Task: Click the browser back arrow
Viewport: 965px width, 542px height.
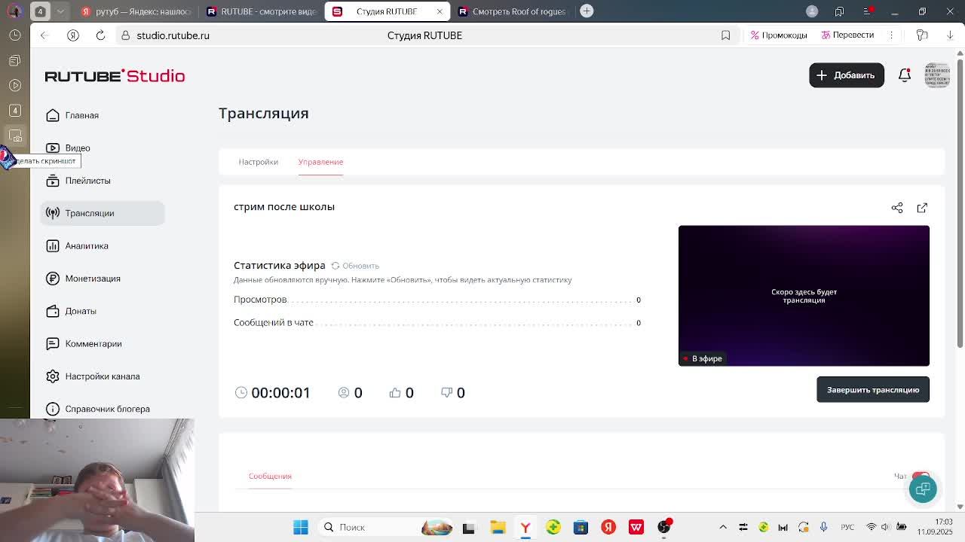Action: pos(44,35)
